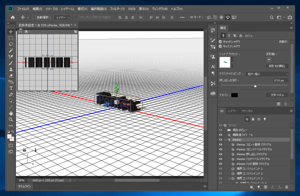Viewport: 300px width, 196px height.
Task: Click the Share icon at top right
Action: (x=290, y=17)
